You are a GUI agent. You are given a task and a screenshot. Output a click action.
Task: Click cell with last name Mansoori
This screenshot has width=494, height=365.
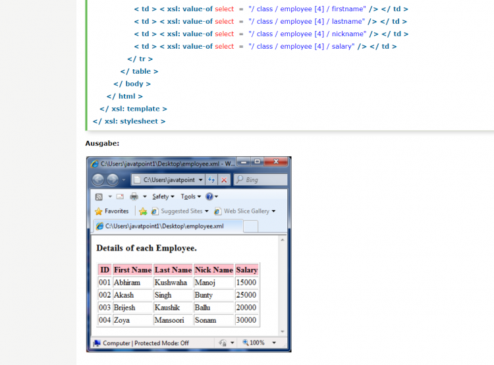click(x=173, y=320)
